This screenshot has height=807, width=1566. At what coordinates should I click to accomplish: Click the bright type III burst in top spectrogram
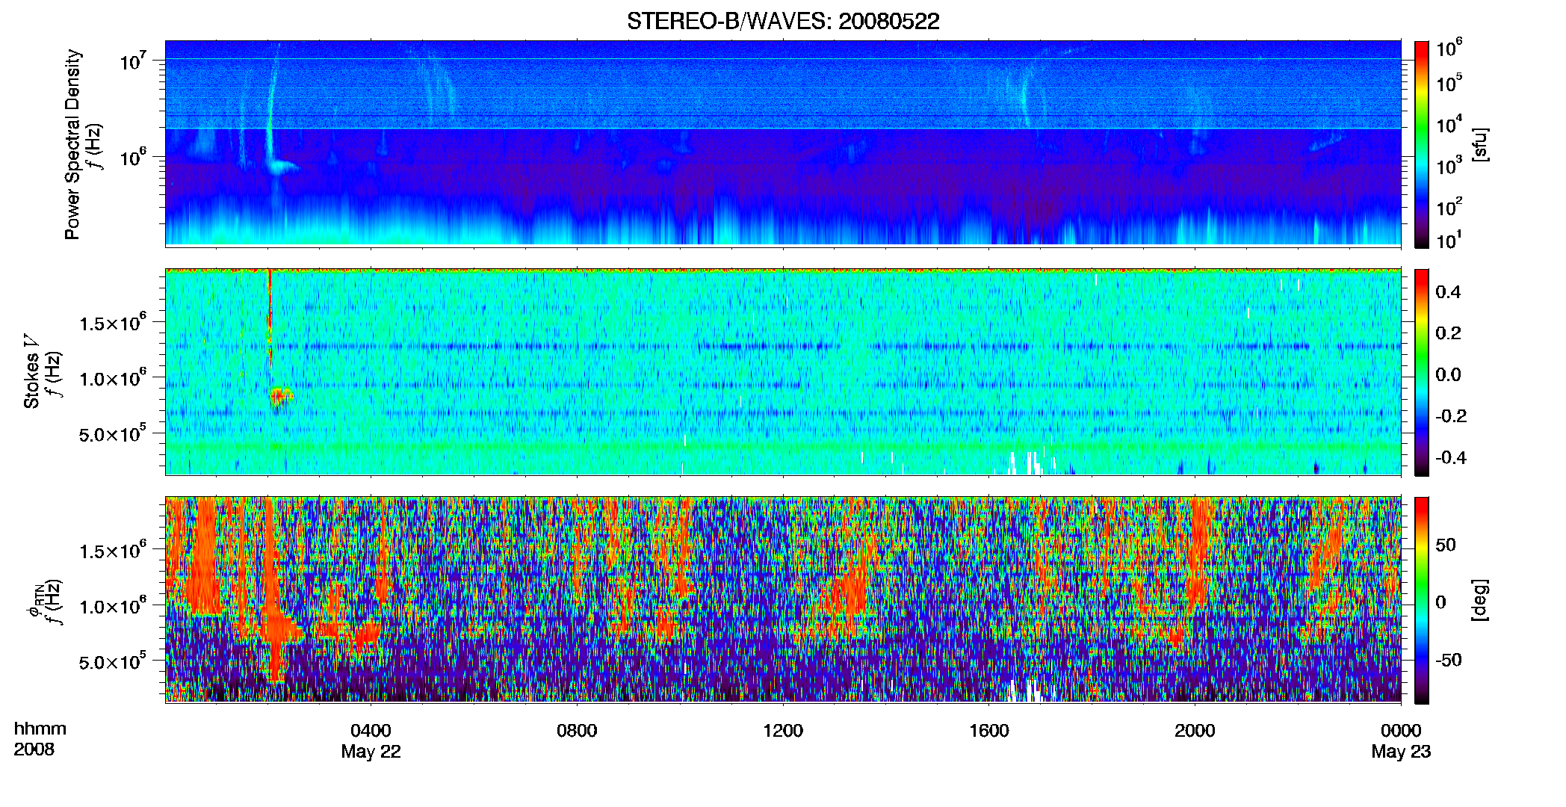272,112
